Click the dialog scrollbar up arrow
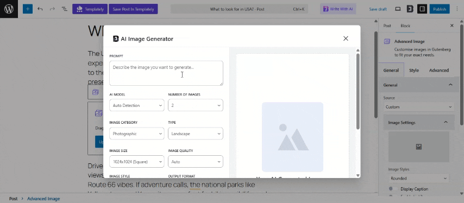 point(358,50)
